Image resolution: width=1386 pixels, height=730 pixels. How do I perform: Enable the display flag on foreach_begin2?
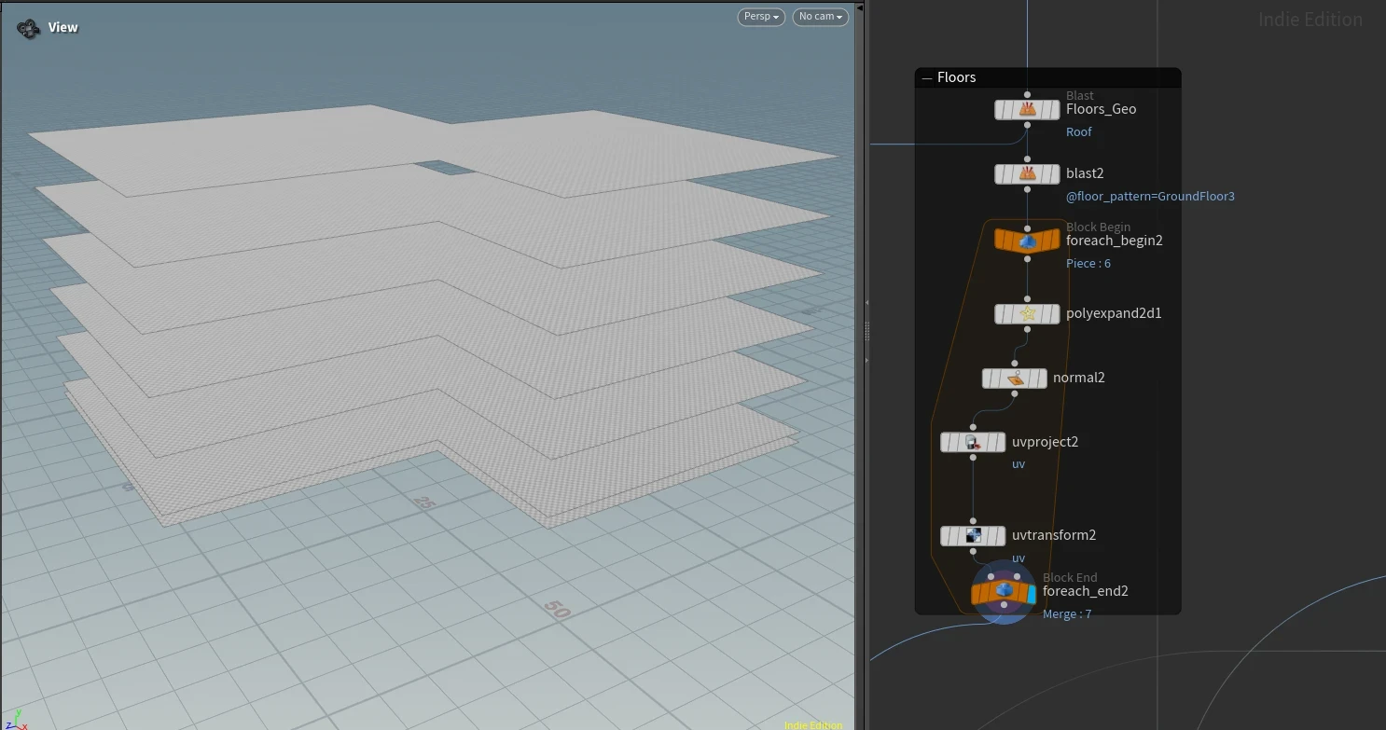pos(1055,241)
